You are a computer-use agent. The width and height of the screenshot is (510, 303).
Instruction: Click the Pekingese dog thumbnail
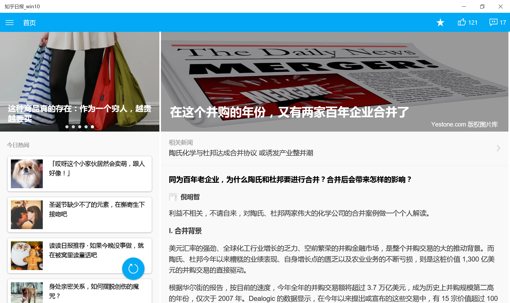(27, 174)
